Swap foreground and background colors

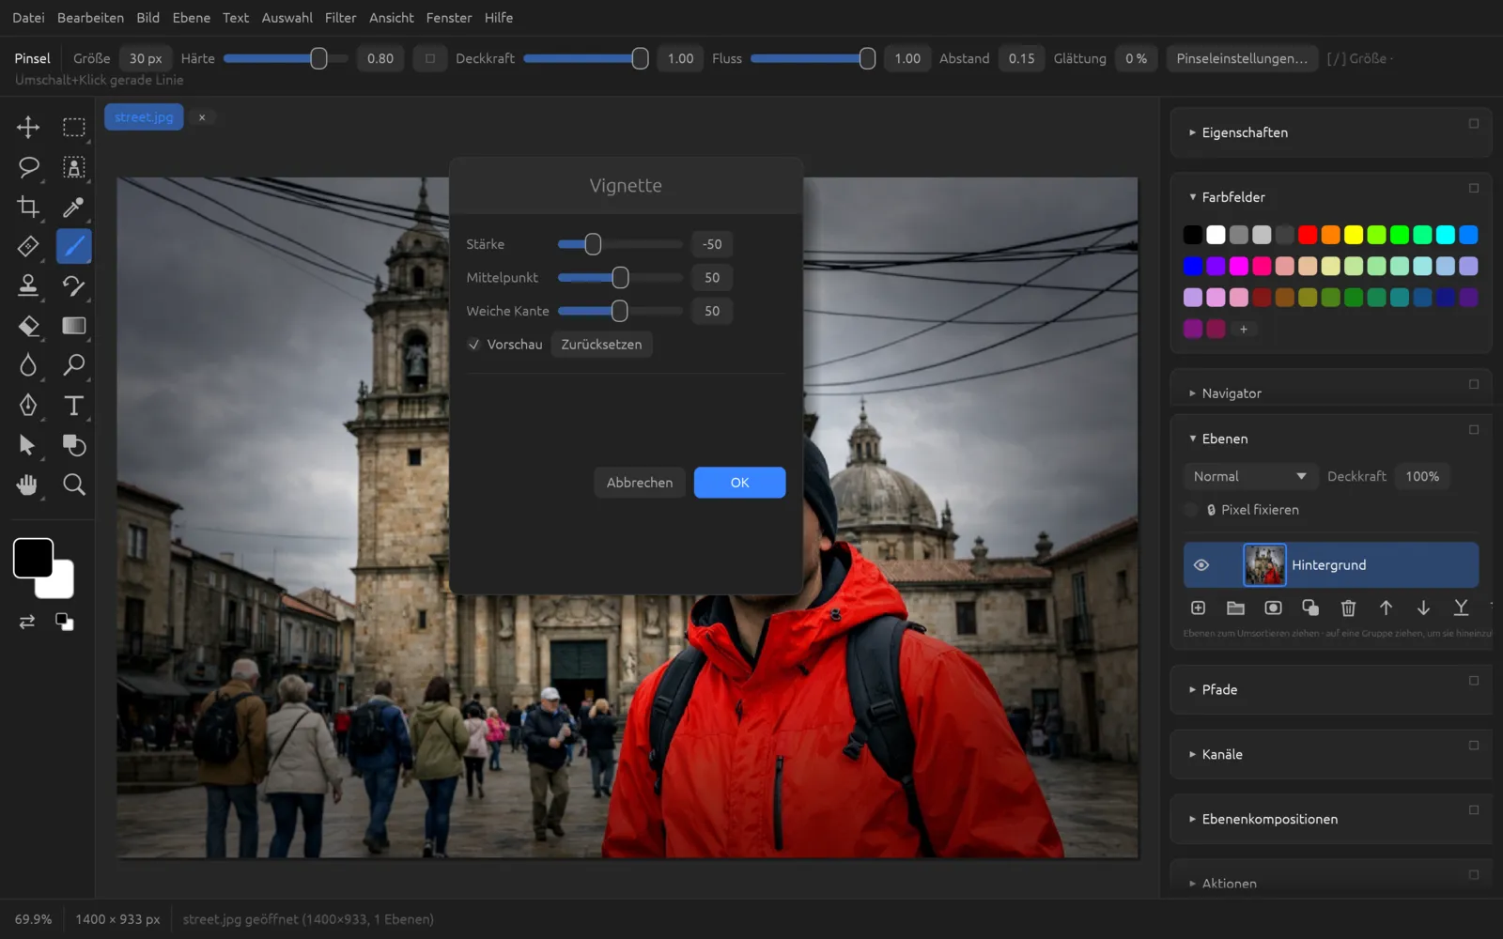(27, 622)
